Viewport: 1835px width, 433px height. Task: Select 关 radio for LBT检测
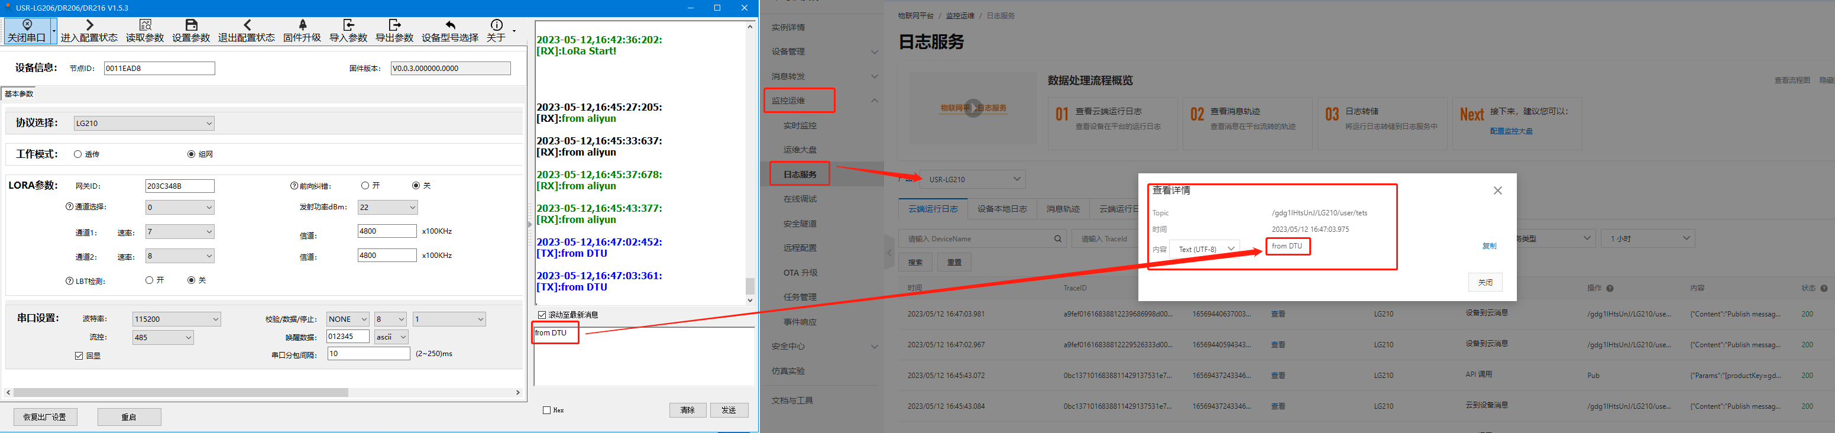click(x=191, y=280)
